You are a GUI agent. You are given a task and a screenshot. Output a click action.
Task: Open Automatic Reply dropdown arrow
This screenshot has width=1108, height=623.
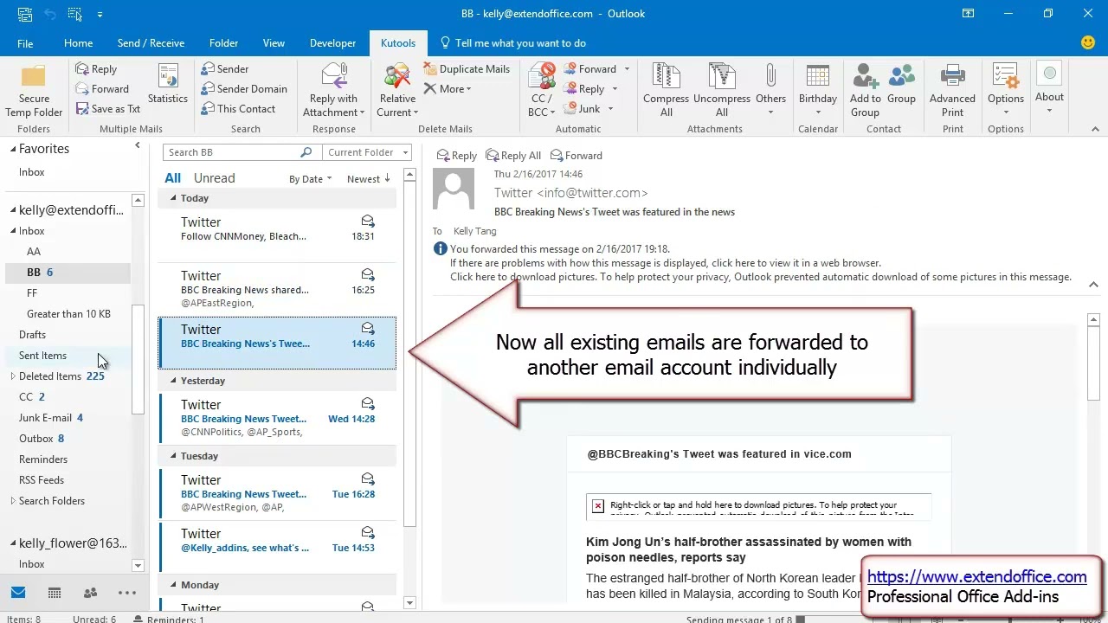click(x=615, y=89)
